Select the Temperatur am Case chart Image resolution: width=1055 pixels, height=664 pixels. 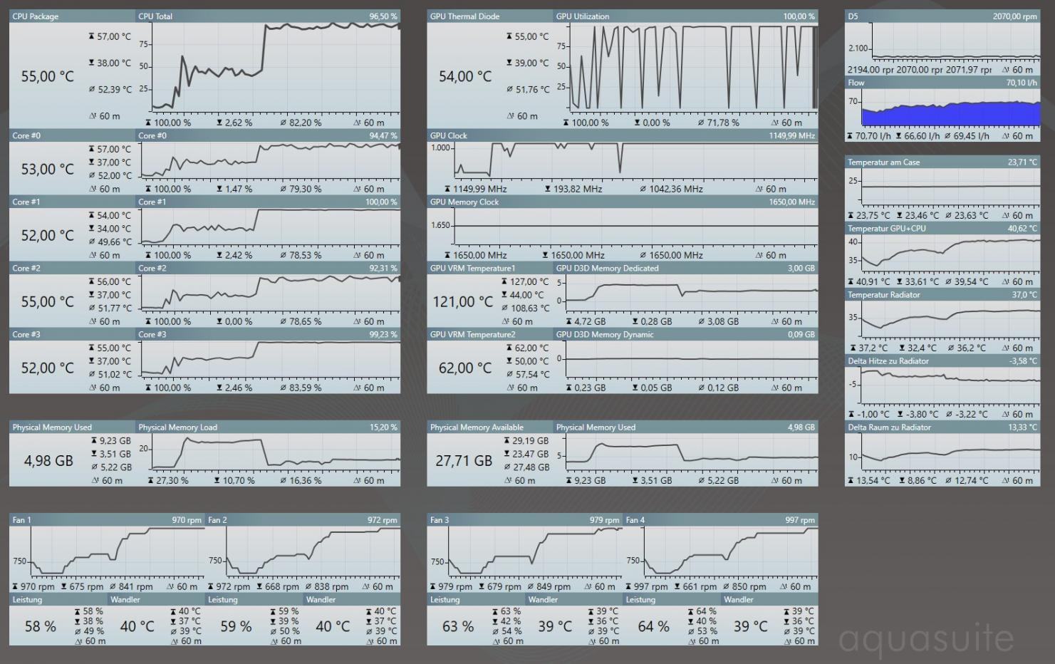[x=951, y=188]
